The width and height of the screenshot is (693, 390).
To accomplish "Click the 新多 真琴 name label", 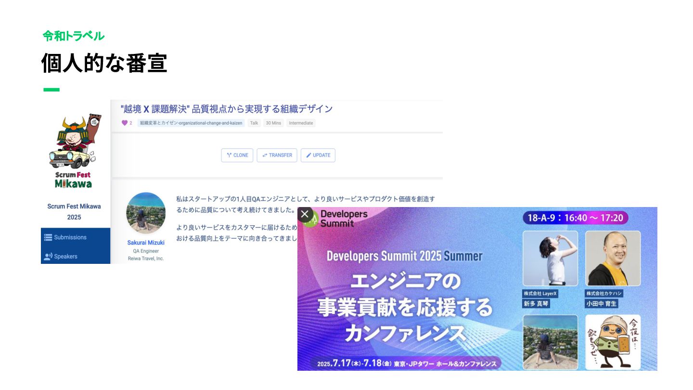I will (x=536, y=304).
